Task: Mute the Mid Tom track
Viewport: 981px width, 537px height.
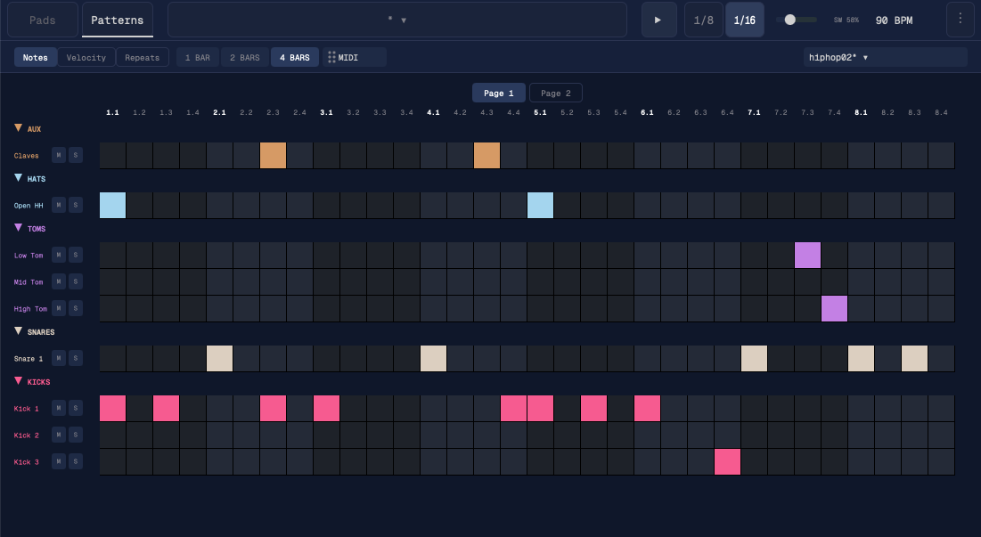Action: 59,282
